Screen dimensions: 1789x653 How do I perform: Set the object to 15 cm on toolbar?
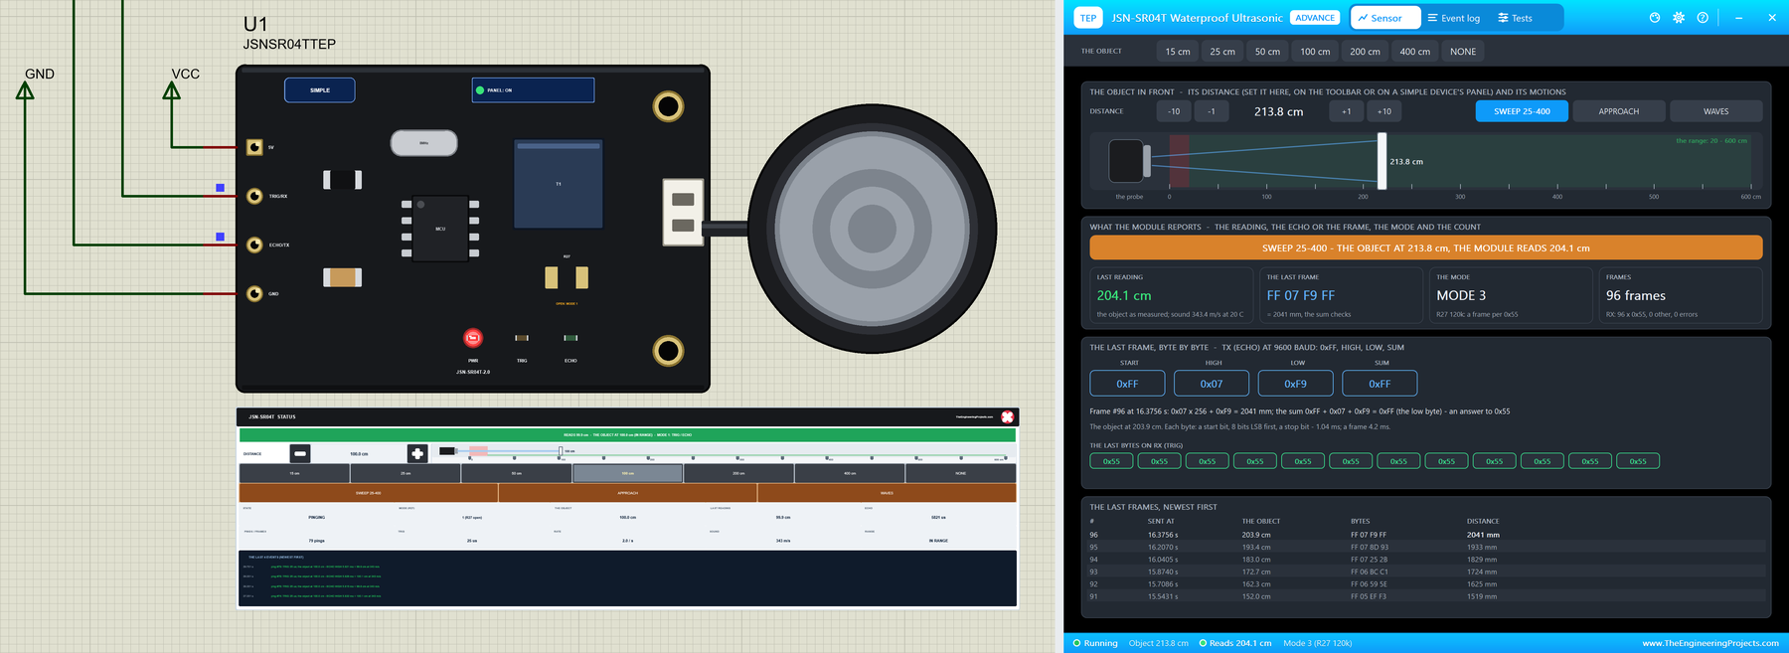coord(1178,52)
